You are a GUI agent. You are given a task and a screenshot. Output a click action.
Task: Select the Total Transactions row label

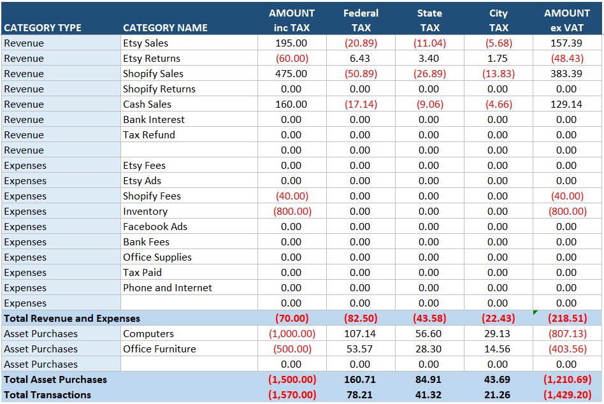(x=48, y=394)
